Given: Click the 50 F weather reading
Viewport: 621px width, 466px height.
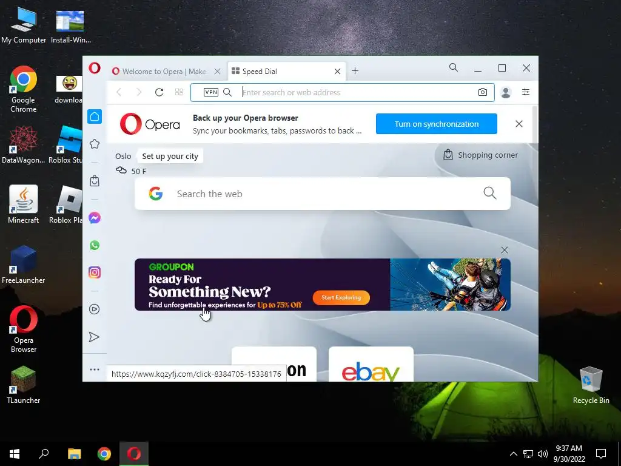Looking at the screenshot, I should [x=139, y=171].
